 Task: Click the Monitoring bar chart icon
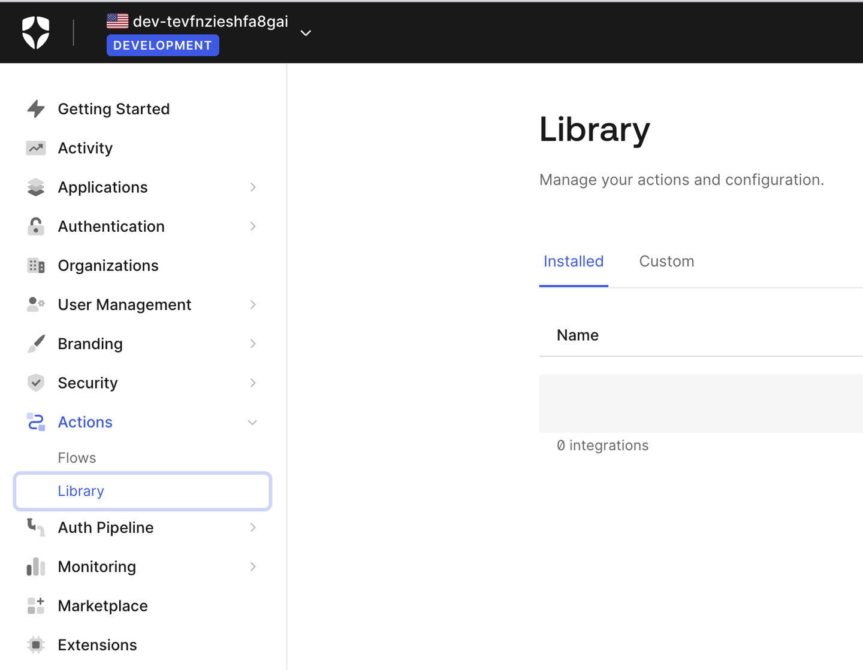(x=36, y=566)
